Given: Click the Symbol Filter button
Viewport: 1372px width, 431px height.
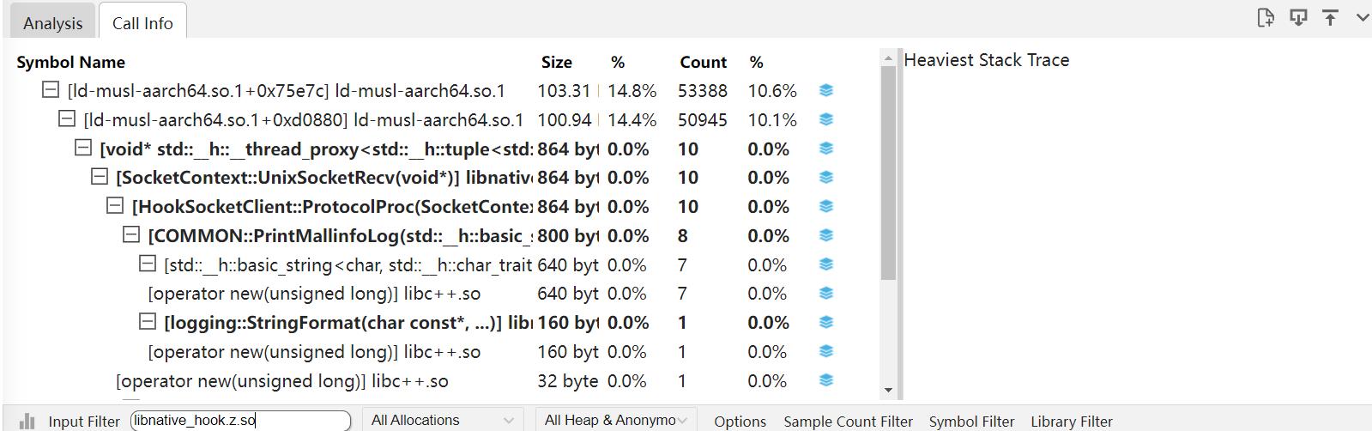Looking at the screenshot, I should [971, 422].
